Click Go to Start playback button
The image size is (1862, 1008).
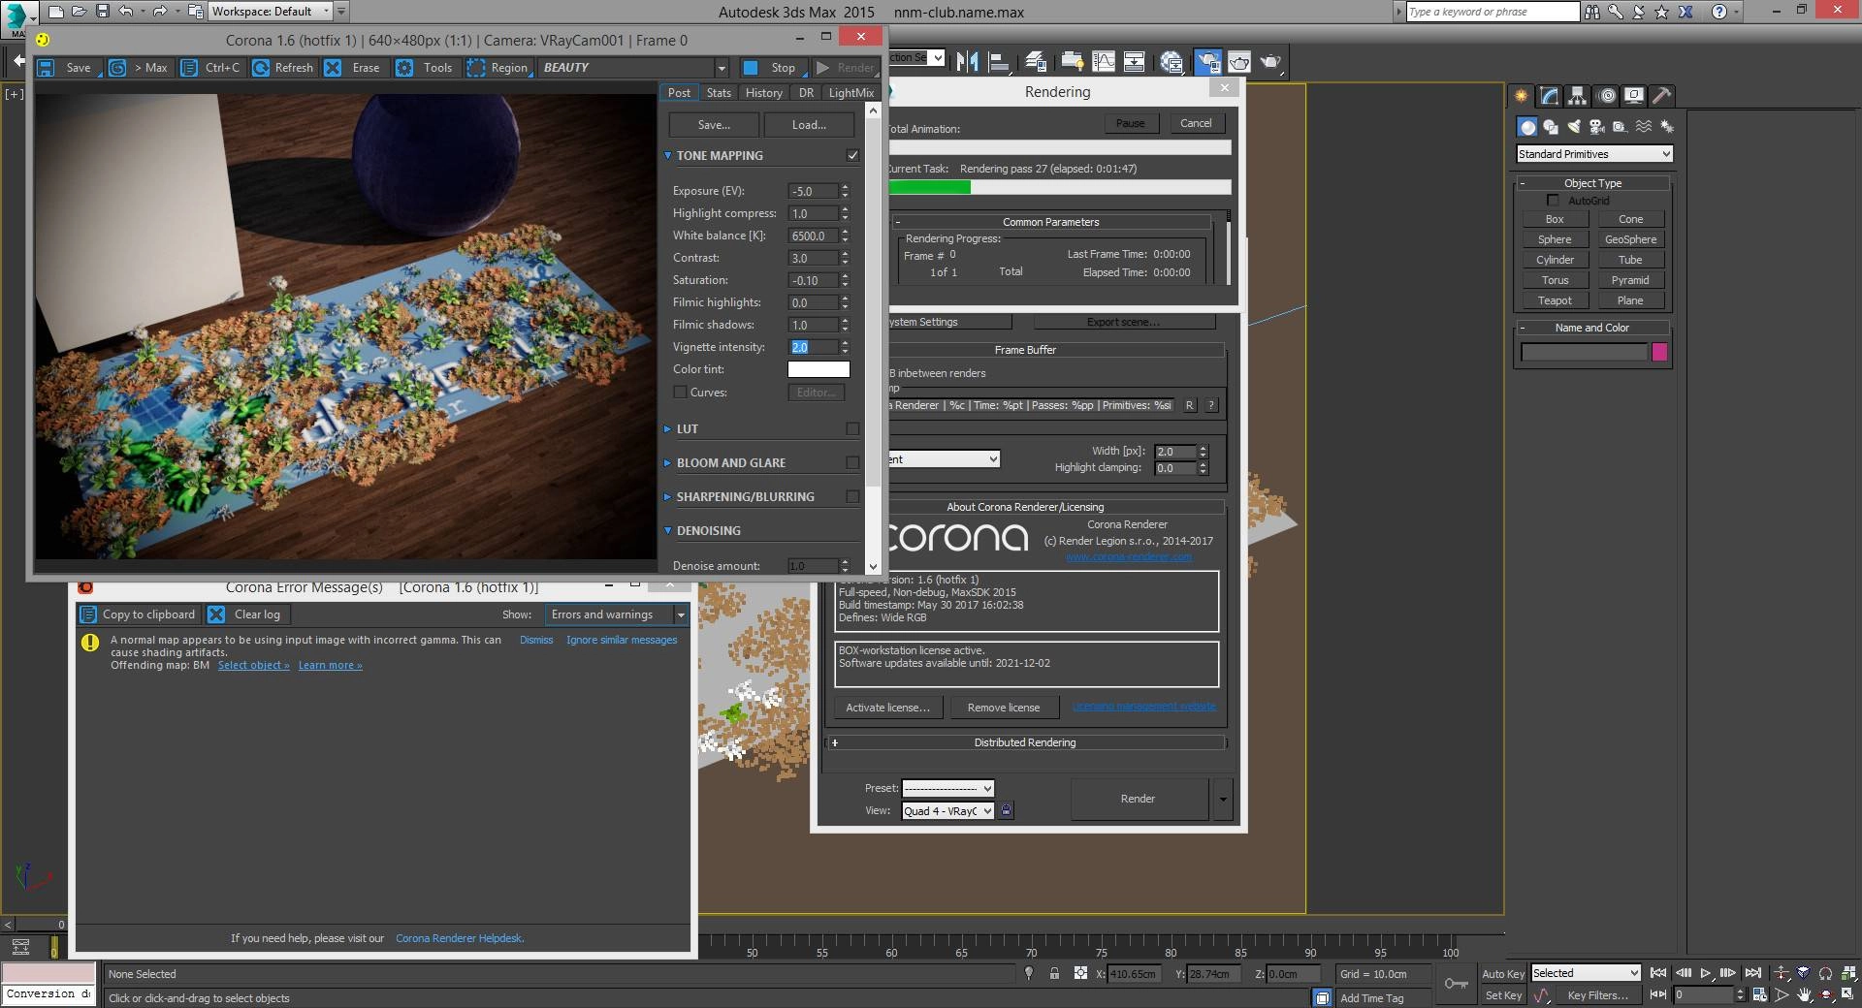[x=1658, y=973]
